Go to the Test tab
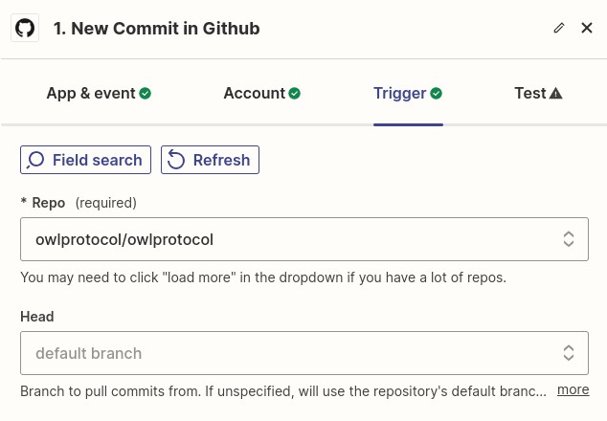 pyautogui.click(x=529, y=93)
